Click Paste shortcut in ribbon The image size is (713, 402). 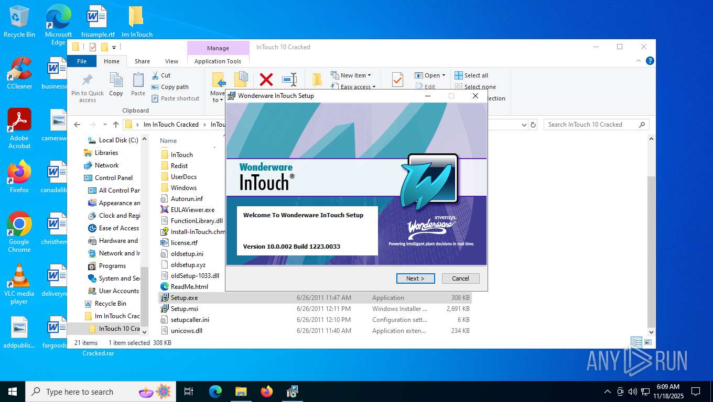175,98
